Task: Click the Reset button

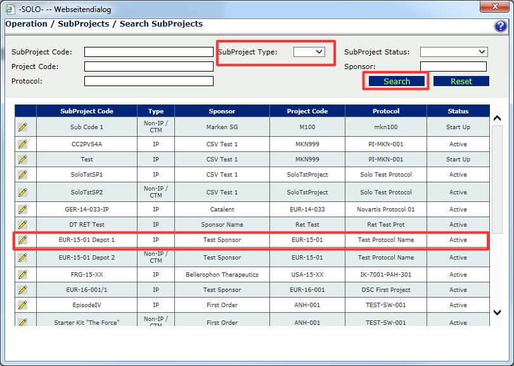Action: pyautogui.click(x=461, y=81)
